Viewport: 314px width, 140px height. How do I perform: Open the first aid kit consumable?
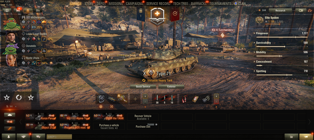[x=195, y=99]
